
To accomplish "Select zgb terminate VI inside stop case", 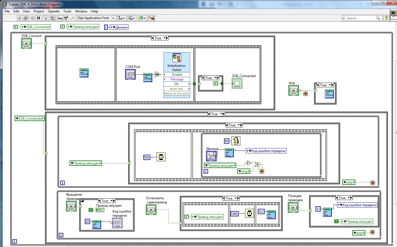I will click(329, 94).
